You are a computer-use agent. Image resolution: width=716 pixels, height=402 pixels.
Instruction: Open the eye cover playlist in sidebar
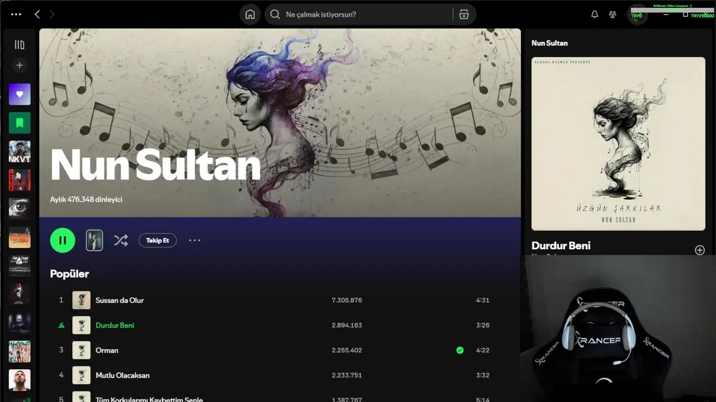(20, 208)
